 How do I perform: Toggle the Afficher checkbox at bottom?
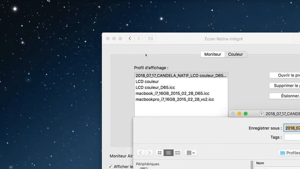pos(110,167)
